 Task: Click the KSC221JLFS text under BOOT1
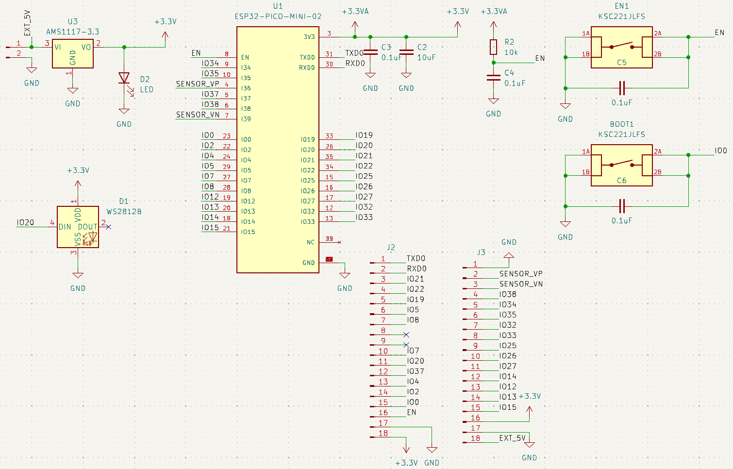[x=622, y=134]
